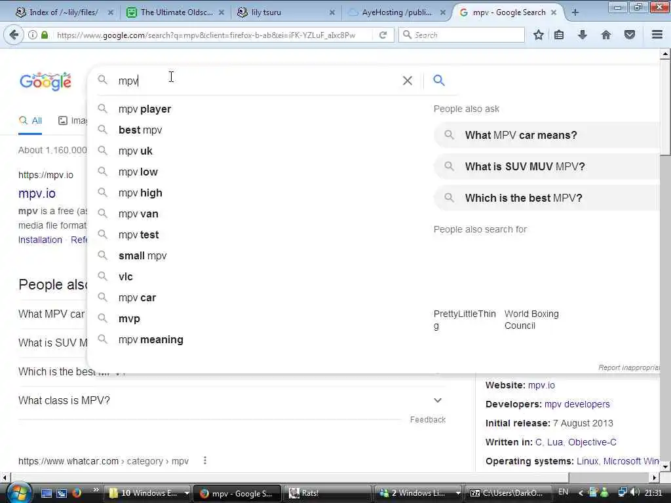The image size is (671, 503).
Task: Open the three-dot menu beside whatcar.com result
Action: [205, 460]
